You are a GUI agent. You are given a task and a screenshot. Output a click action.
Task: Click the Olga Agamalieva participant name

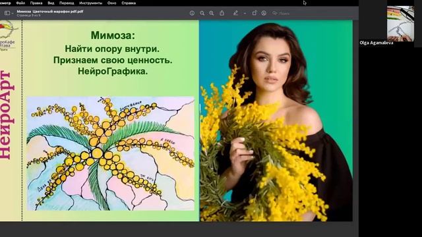coord(377,43)
